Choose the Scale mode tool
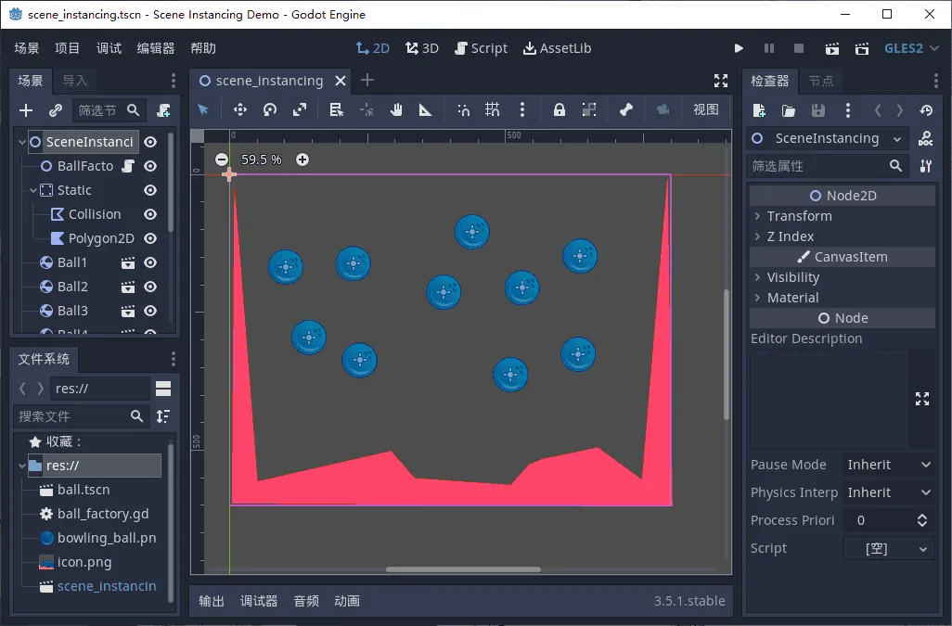This screenshot has width=952, height=626. 300,109
